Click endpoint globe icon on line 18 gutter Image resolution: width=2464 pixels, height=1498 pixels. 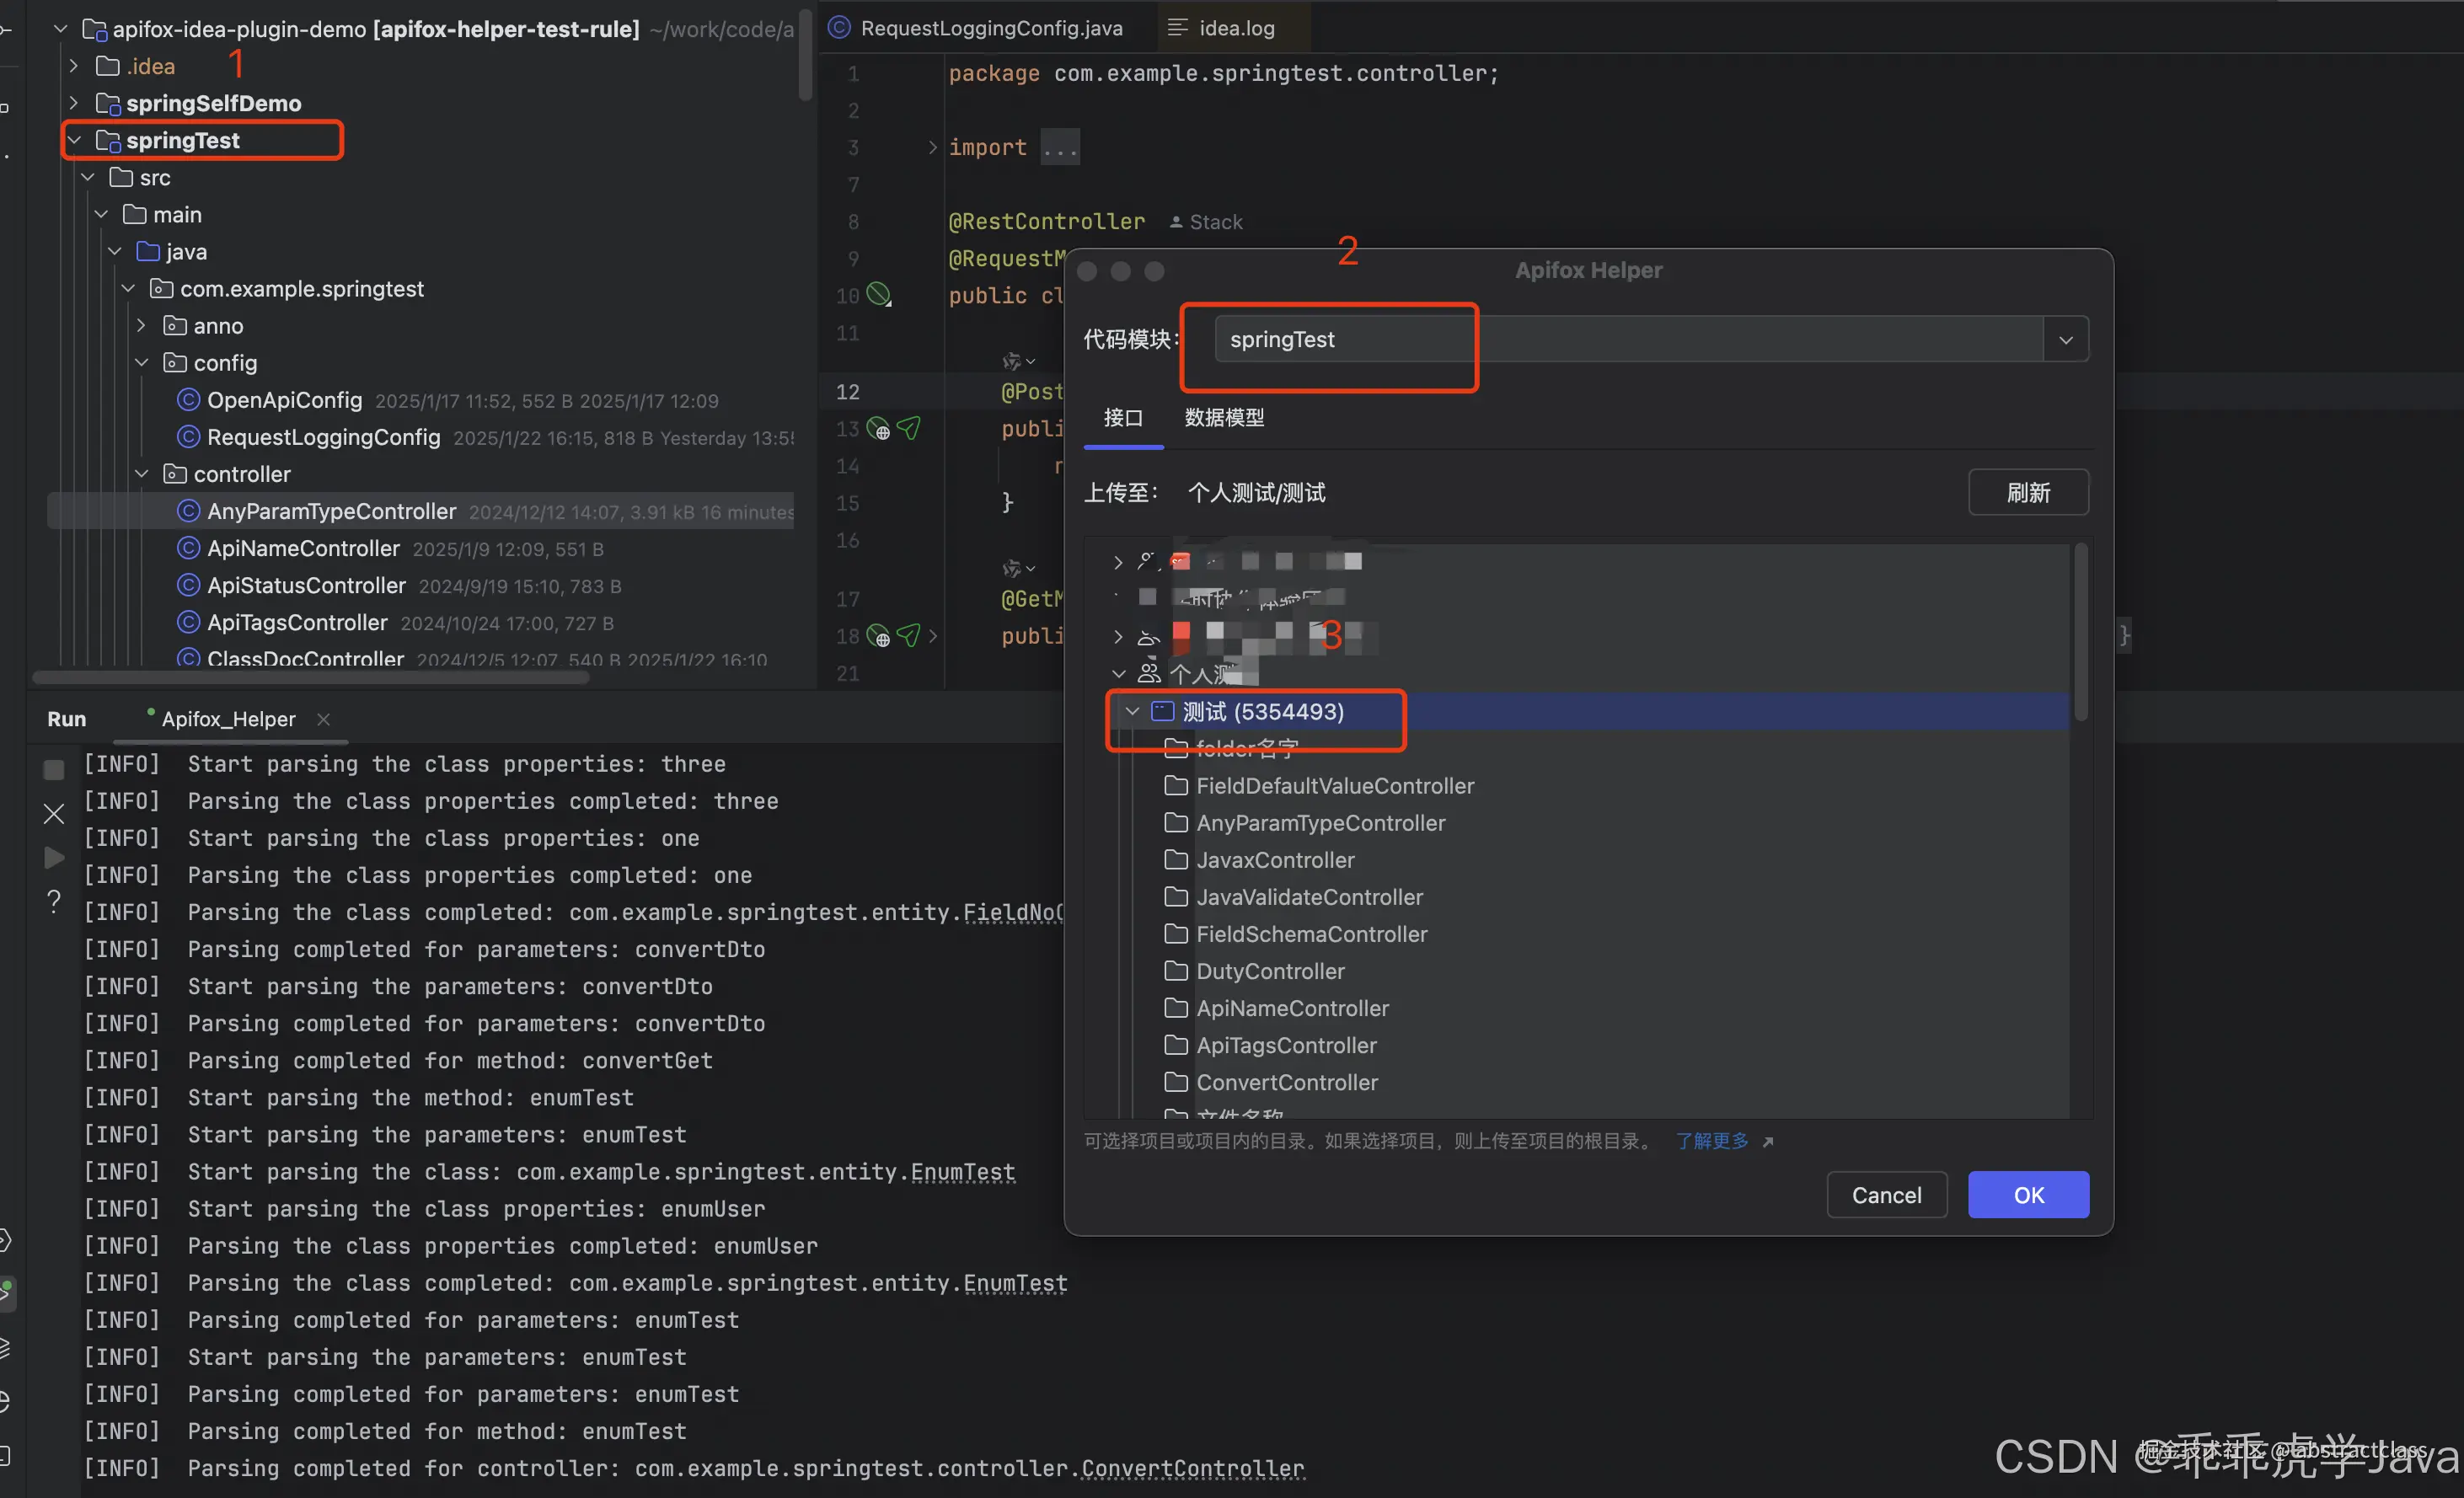point(878,636)
